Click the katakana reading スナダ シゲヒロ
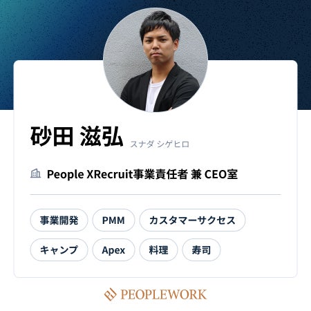The image size is (311, 311). (160, 144)
